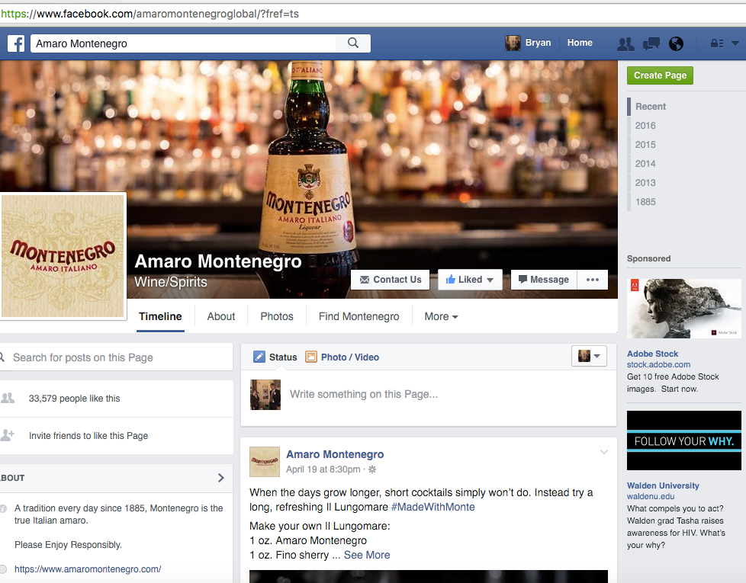The width and height of the screenshot is (746, 583).
Task: Jump to 2015 in the timeline
Action: [x=645, y=145]
